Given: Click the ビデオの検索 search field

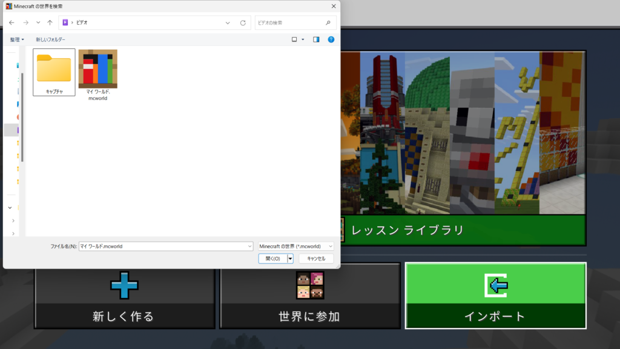Looking at the screenshot, I should coord(291,22).
